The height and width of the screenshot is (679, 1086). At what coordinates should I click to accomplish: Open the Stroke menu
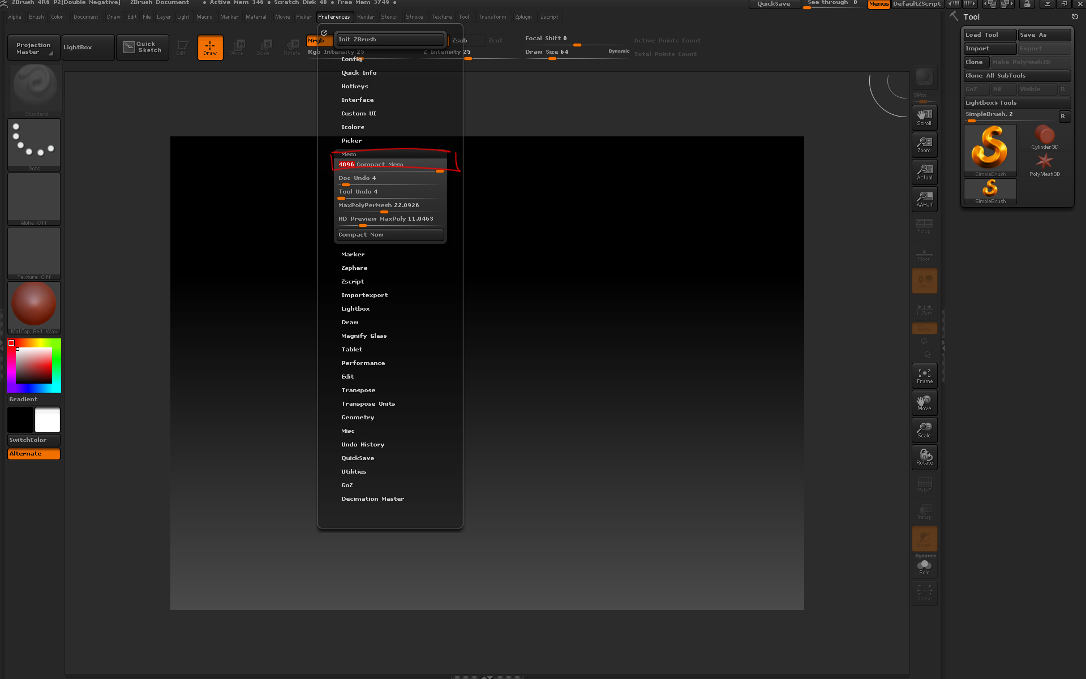[x=414, y=17]
